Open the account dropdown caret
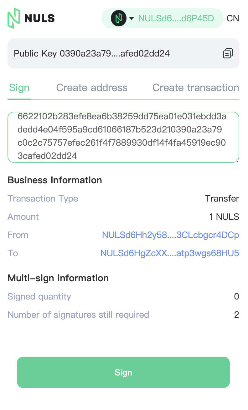The height and width of the screenshot is (410, 248). [x=132, y=19]
